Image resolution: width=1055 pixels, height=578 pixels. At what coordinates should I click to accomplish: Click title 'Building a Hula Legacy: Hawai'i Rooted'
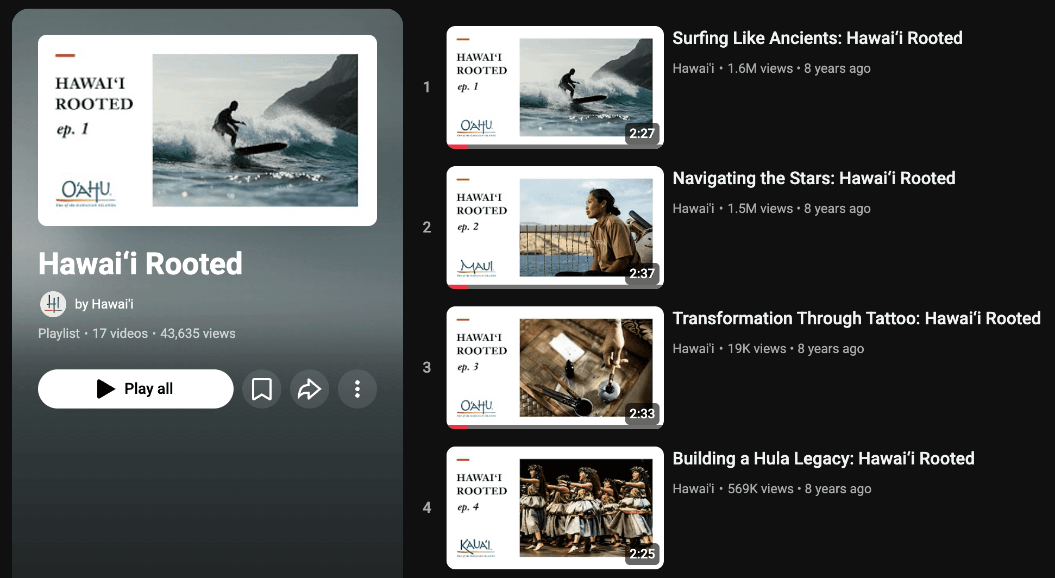coord(823,458)
